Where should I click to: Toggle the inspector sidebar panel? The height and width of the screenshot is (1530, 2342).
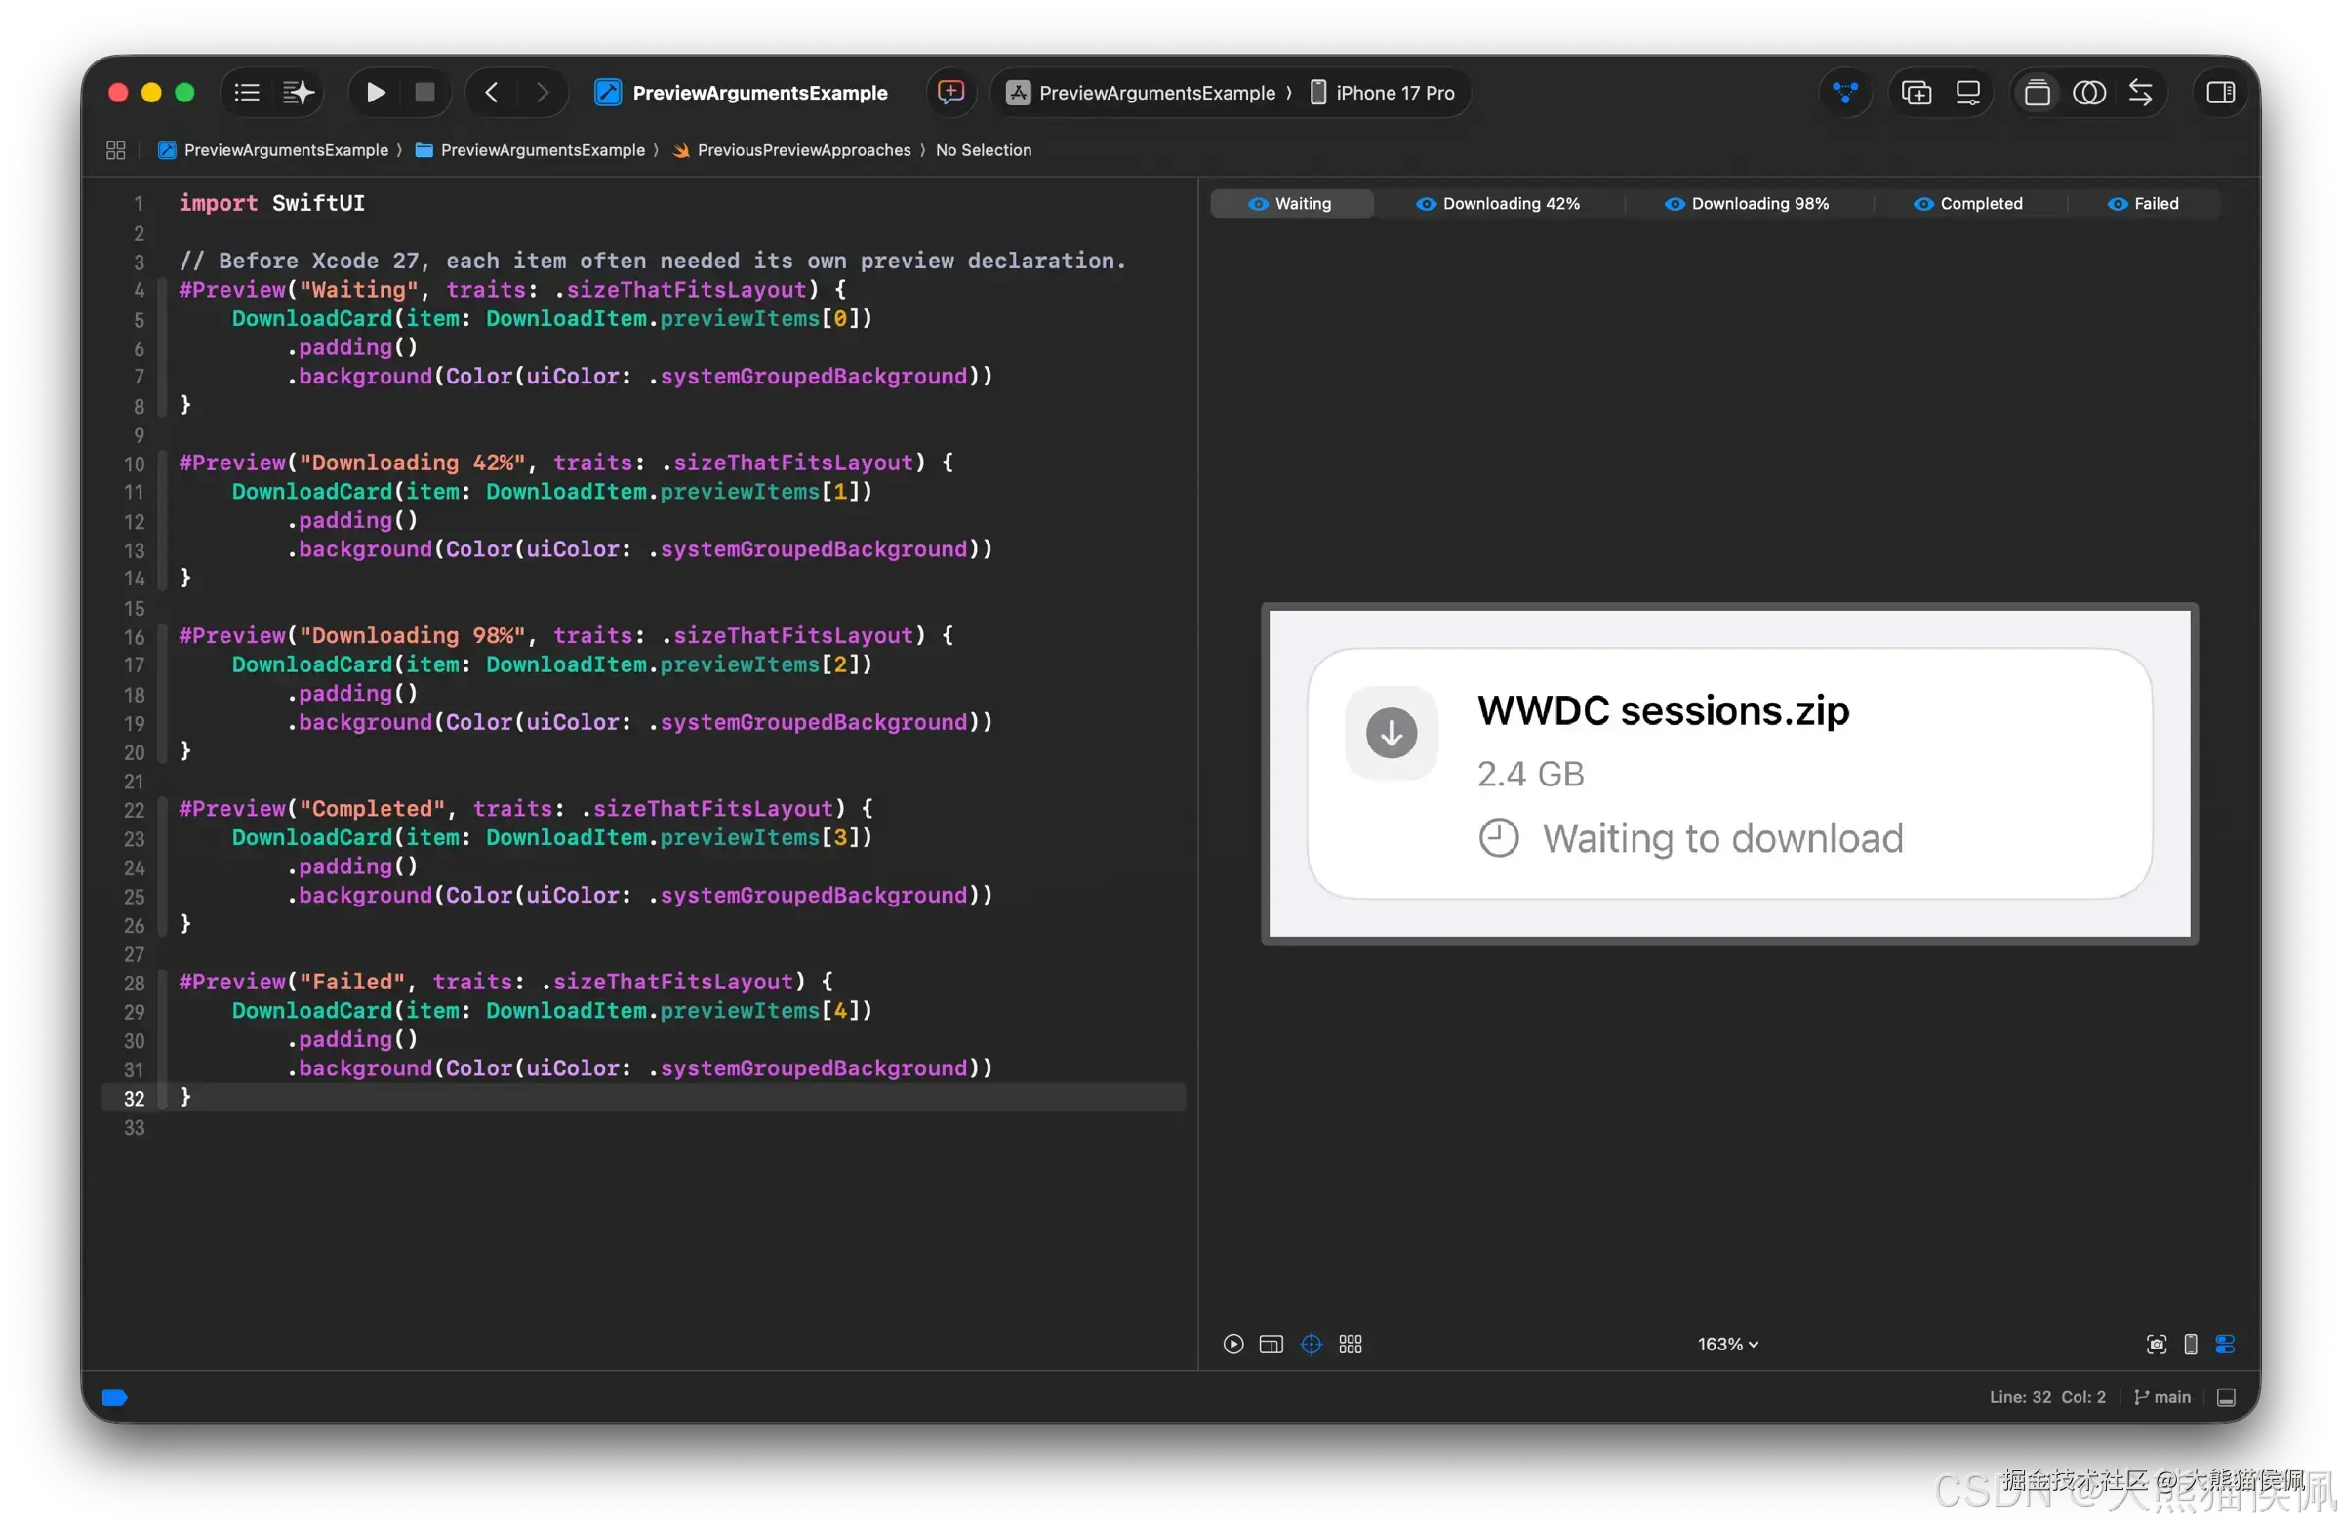(x=2220, y=93)
